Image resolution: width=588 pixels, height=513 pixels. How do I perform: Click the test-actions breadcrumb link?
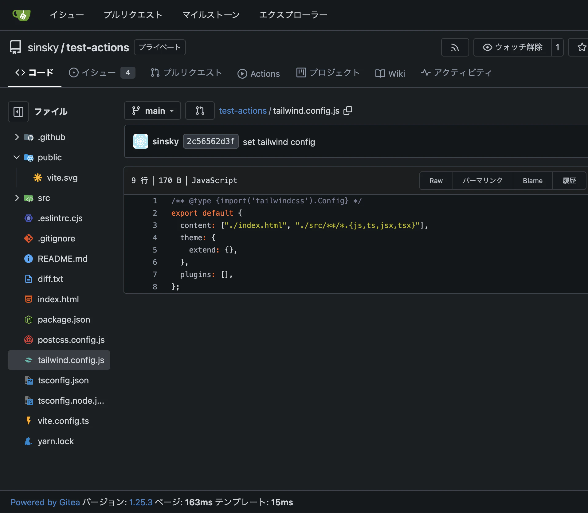243,111
